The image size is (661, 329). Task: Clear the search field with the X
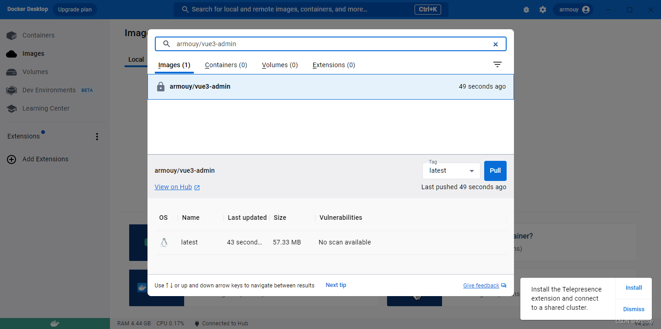click(496, 44)
